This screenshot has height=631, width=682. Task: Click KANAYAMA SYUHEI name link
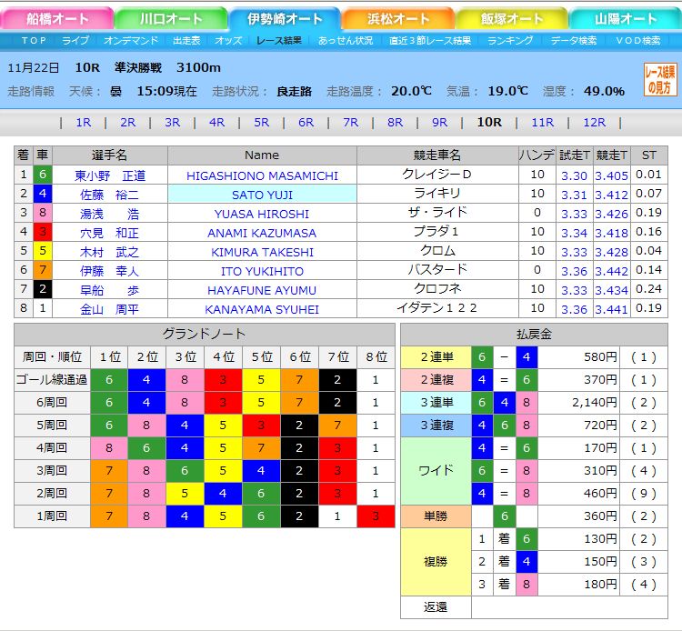point(262,310)
